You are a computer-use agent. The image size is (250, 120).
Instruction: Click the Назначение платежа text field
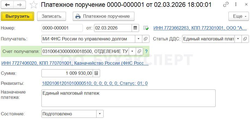[128, 98]
